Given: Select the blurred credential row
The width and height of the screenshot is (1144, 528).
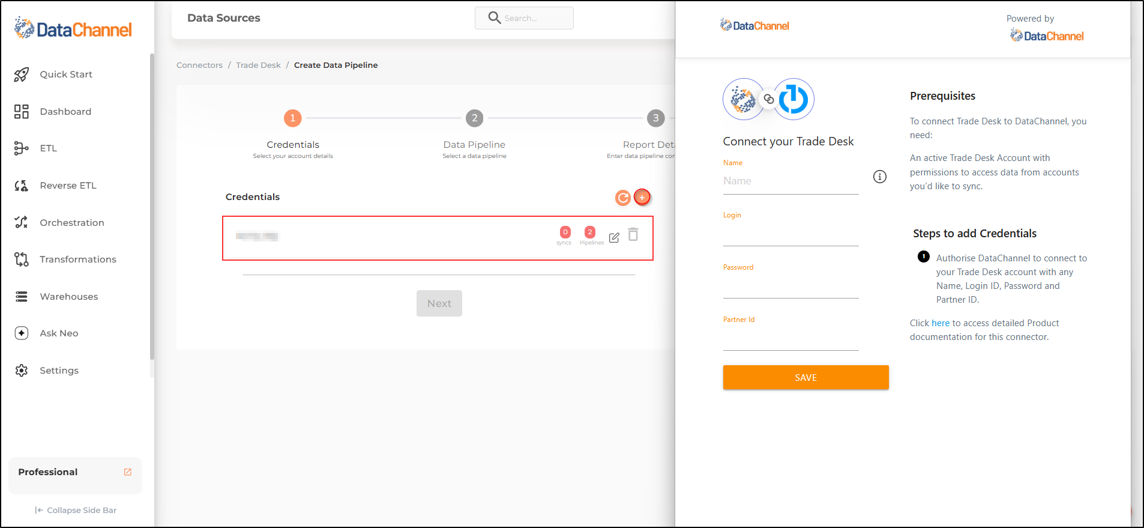Looking at the screenshot, I should 438,238.
